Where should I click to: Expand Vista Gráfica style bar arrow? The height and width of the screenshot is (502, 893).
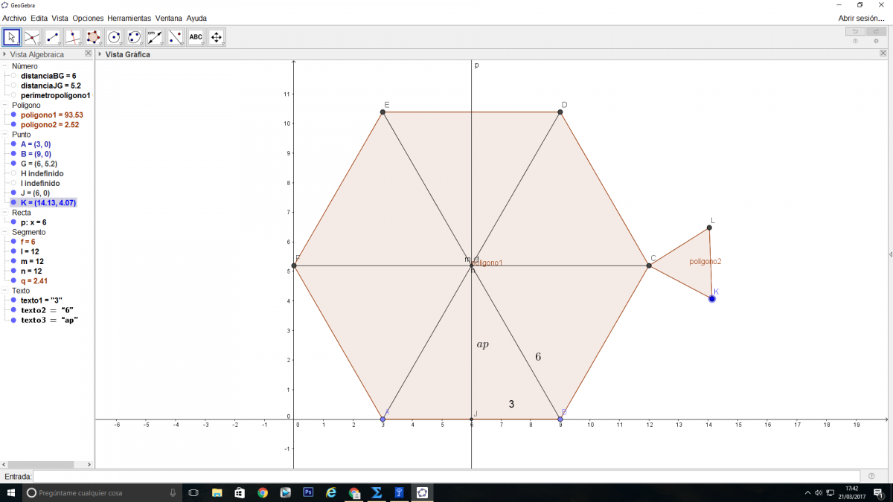click(100, 54)
